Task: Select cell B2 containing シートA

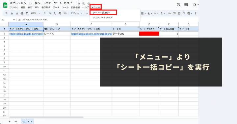Action: [x=57, y=34]
